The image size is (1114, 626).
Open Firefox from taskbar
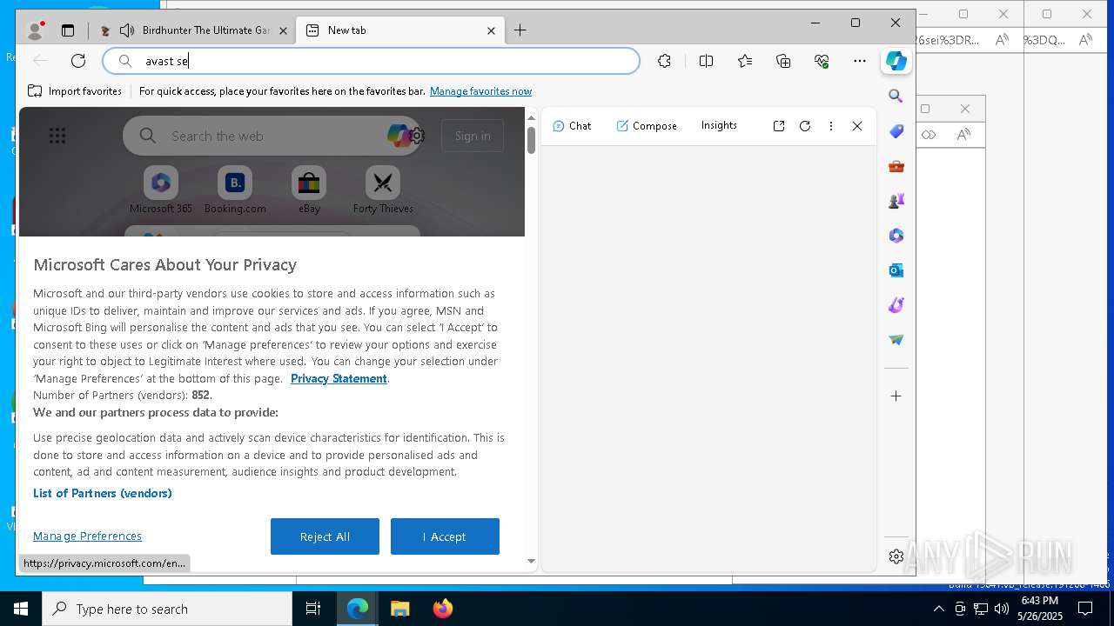[442, 609]
